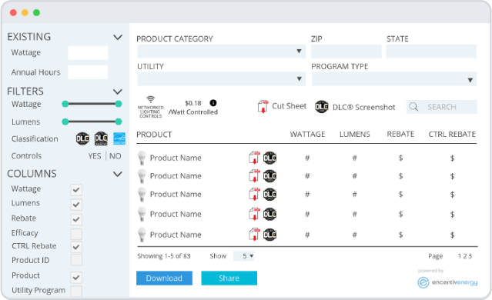This screenshot has width=492, height=300.
Task: Click the CTRL REBATE column header
Action: coord(452,134)
